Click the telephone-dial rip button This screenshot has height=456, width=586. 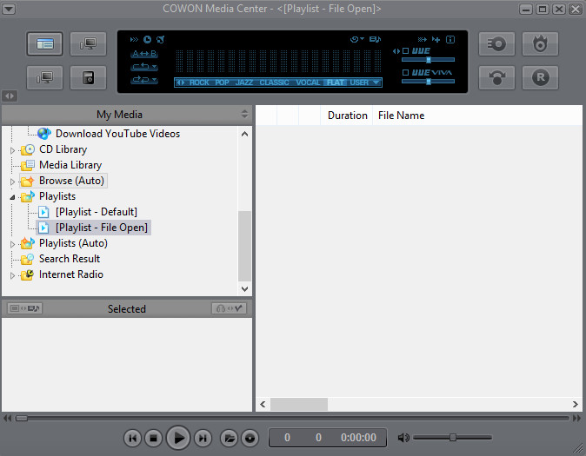click(496, 77)
